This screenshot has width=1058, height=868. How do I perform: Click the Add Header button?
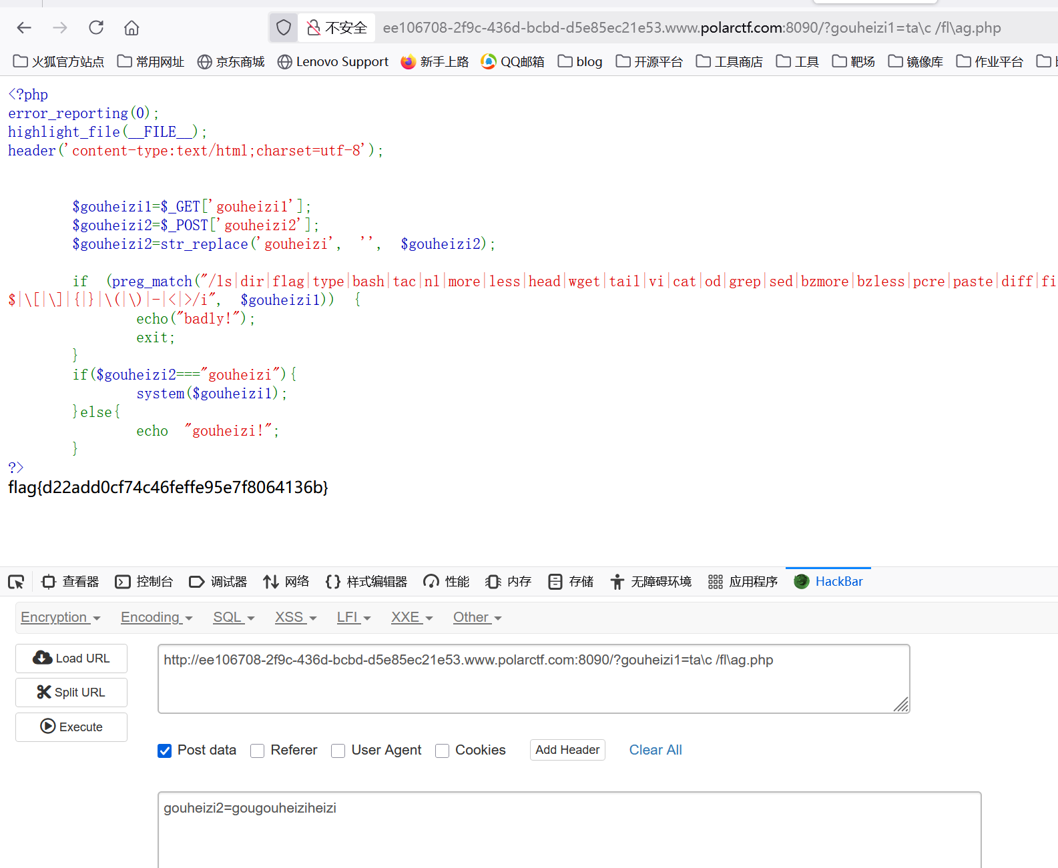[x=567, y=750]
